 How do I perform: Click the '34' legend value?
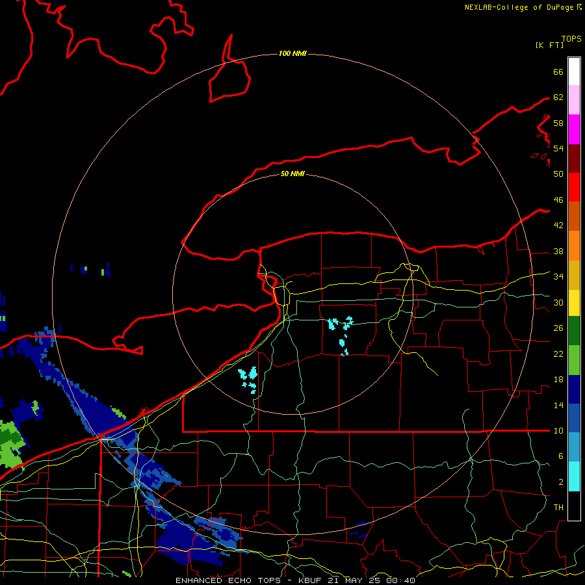click(558, 276)
